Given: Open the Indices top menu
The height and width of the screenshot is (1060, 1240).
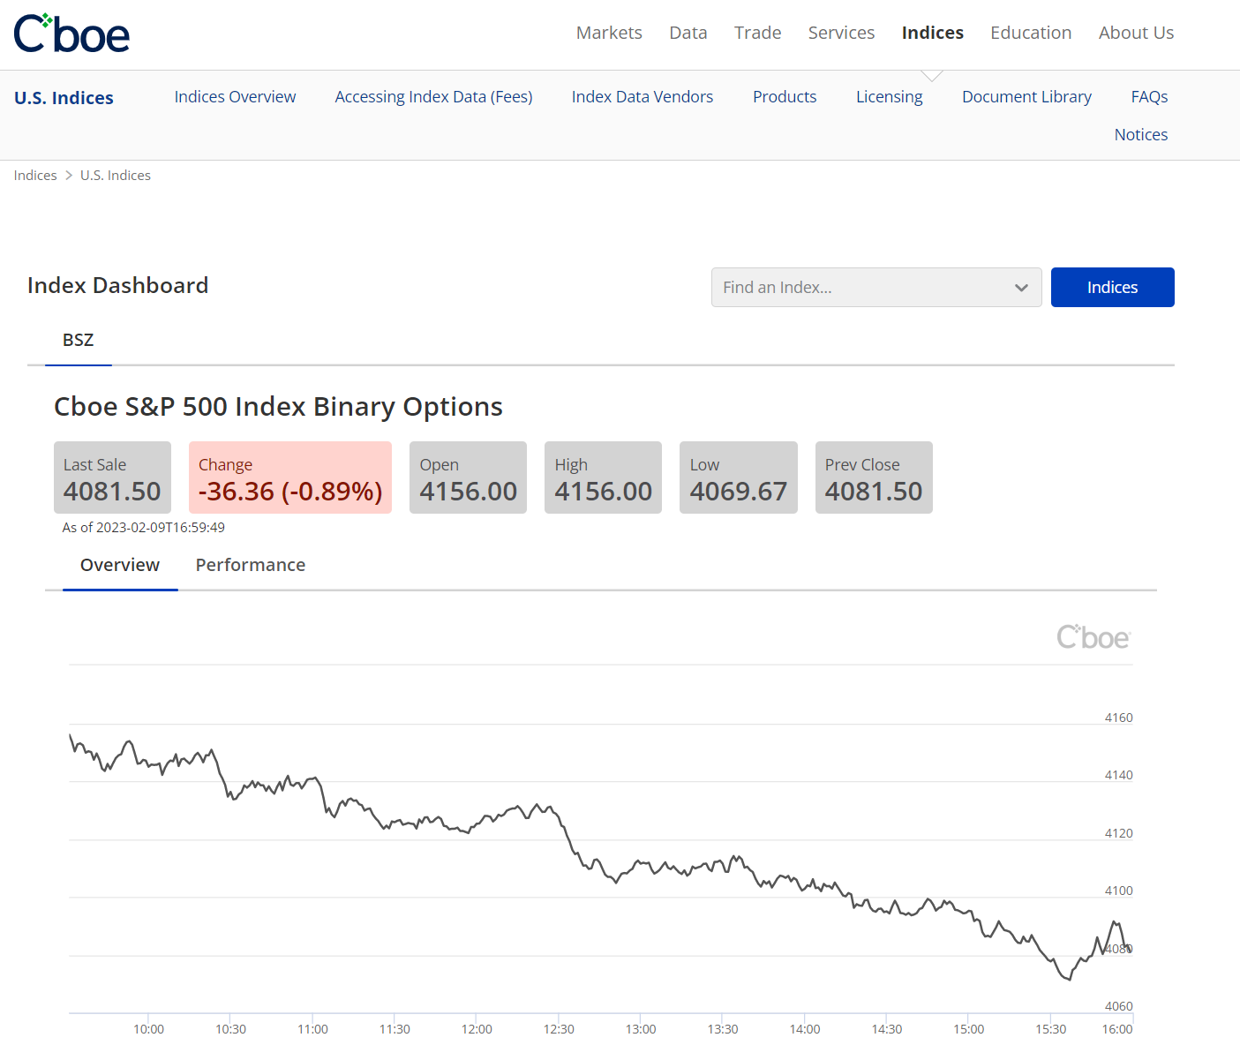Looking at the screenshot, I should (933, 33).
